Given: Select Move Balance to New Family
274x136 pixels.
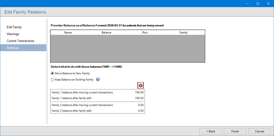Looking at the screenshot, I should [x=53, y=73].
